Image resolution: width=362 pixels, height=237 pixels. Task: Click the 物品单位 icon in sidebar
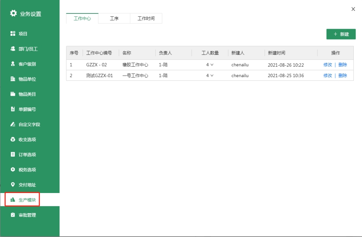(13, 79)
